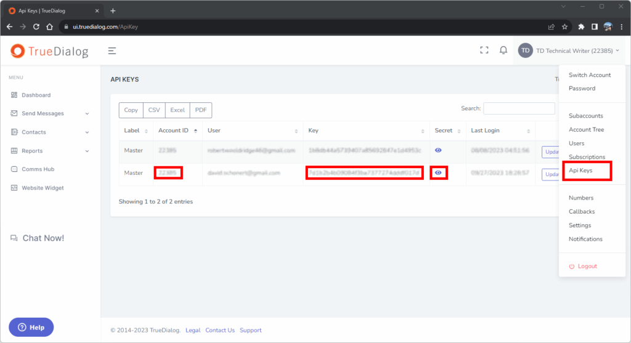Sort the table by Last Login
This screenshot has height=343, width=631.
click(500, 131)
